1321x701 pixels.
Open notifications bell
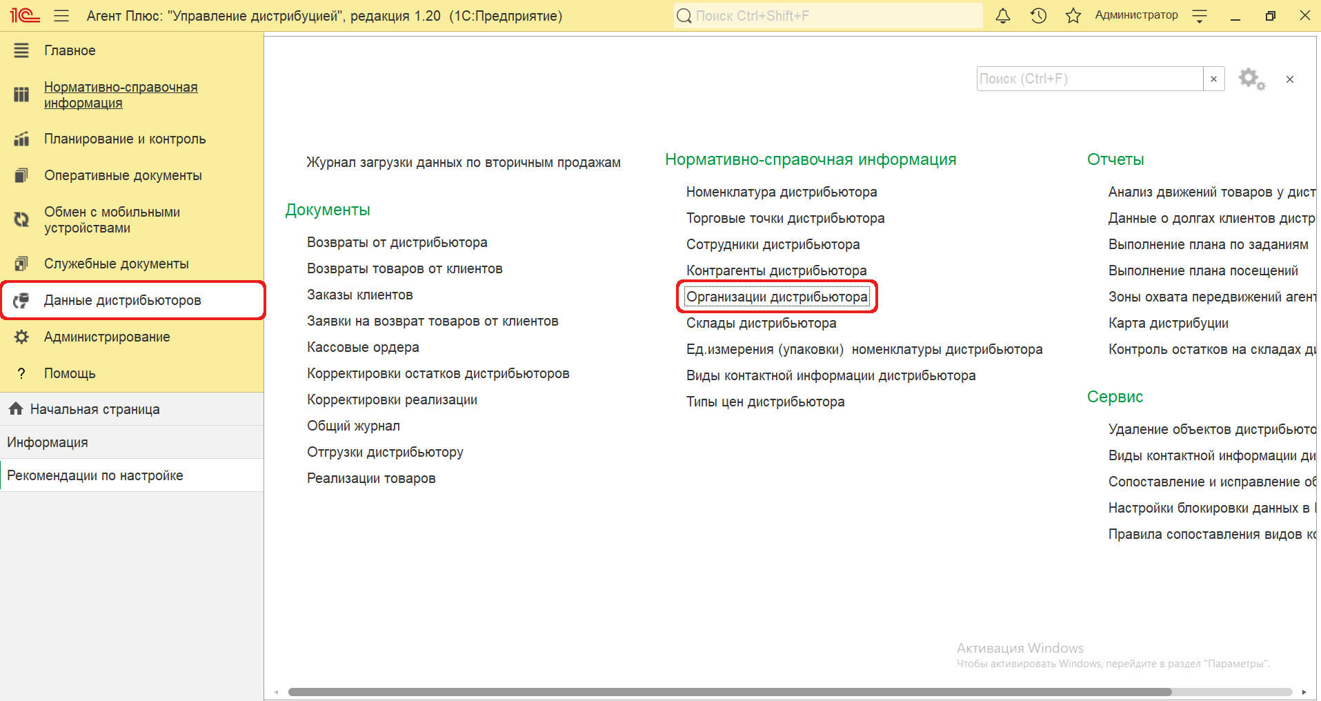click(x=1003, y=15)
